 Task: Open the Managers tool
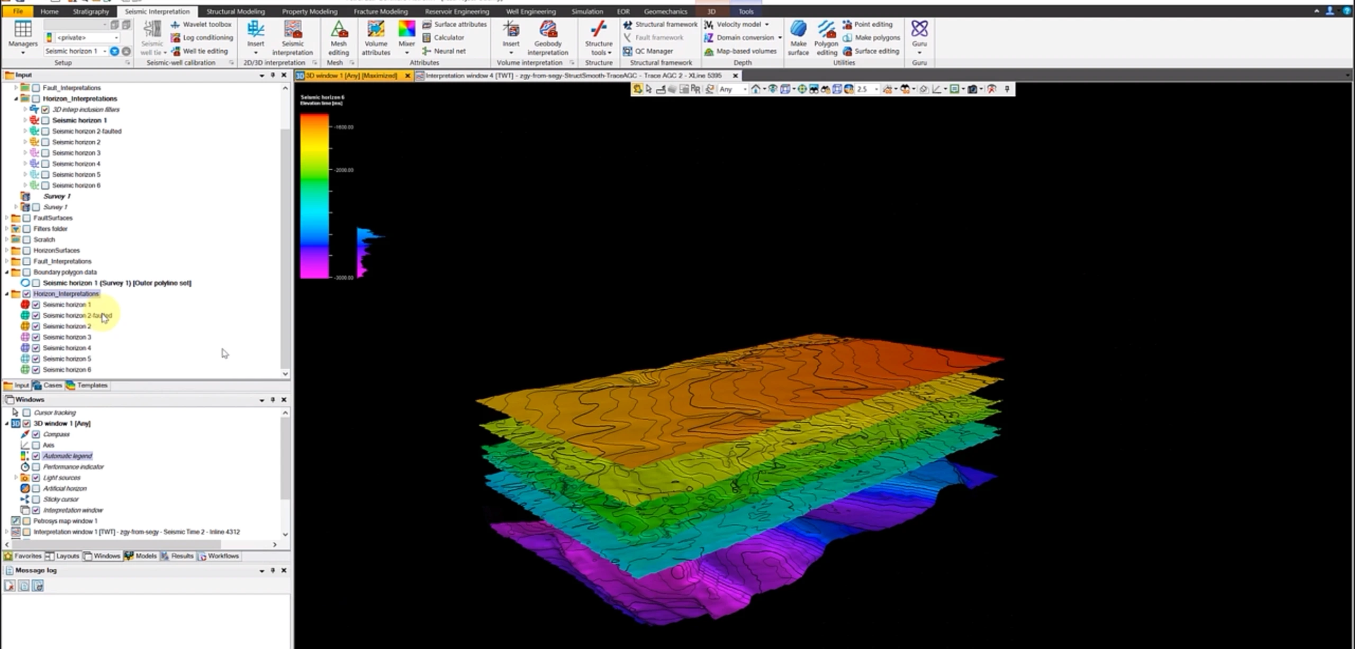pyautogui.click(x=23, y=38)
